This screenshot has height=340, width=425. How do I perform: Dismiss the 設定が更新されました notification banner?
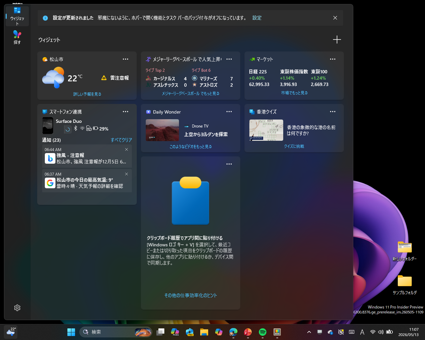(x=335, y=18)
